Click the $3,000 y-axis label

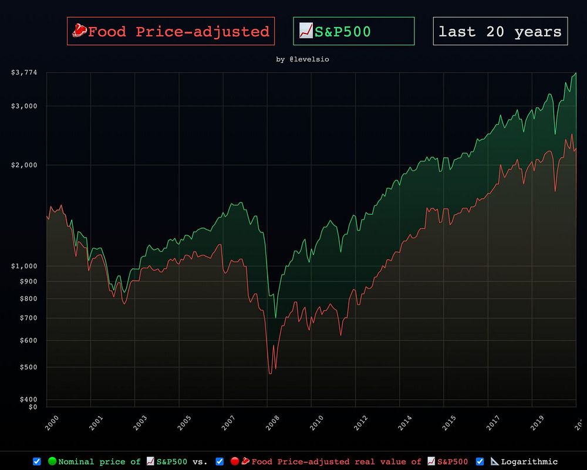point(24,106)
